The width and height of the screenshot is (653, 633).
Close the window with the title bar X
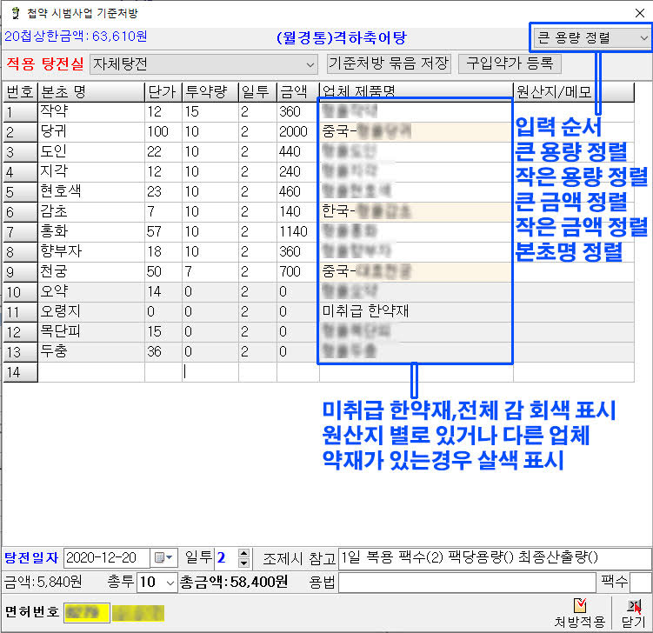tap(639, 13)
